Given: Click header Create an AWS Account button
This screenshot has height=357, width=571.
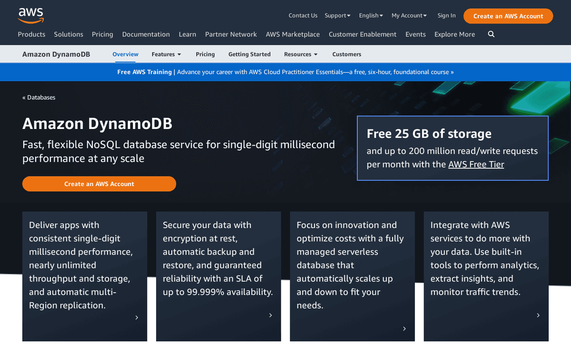Looking at the screenshot, I should point(508,16).
